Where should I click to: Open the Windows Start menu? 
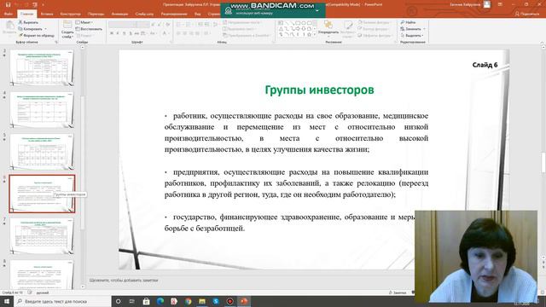(6, 301)
